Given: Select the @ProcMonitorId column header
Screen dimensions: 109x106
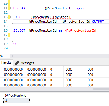Looking at the screenshot, I should (17, 95).
